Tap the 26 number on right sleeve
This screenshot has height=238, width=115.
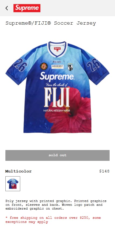(x=93, y=65)
